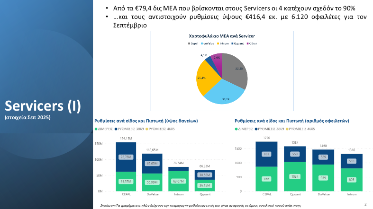Select the 30,8% light blue pie slice
Screen dimensions: 373x209
223,95
